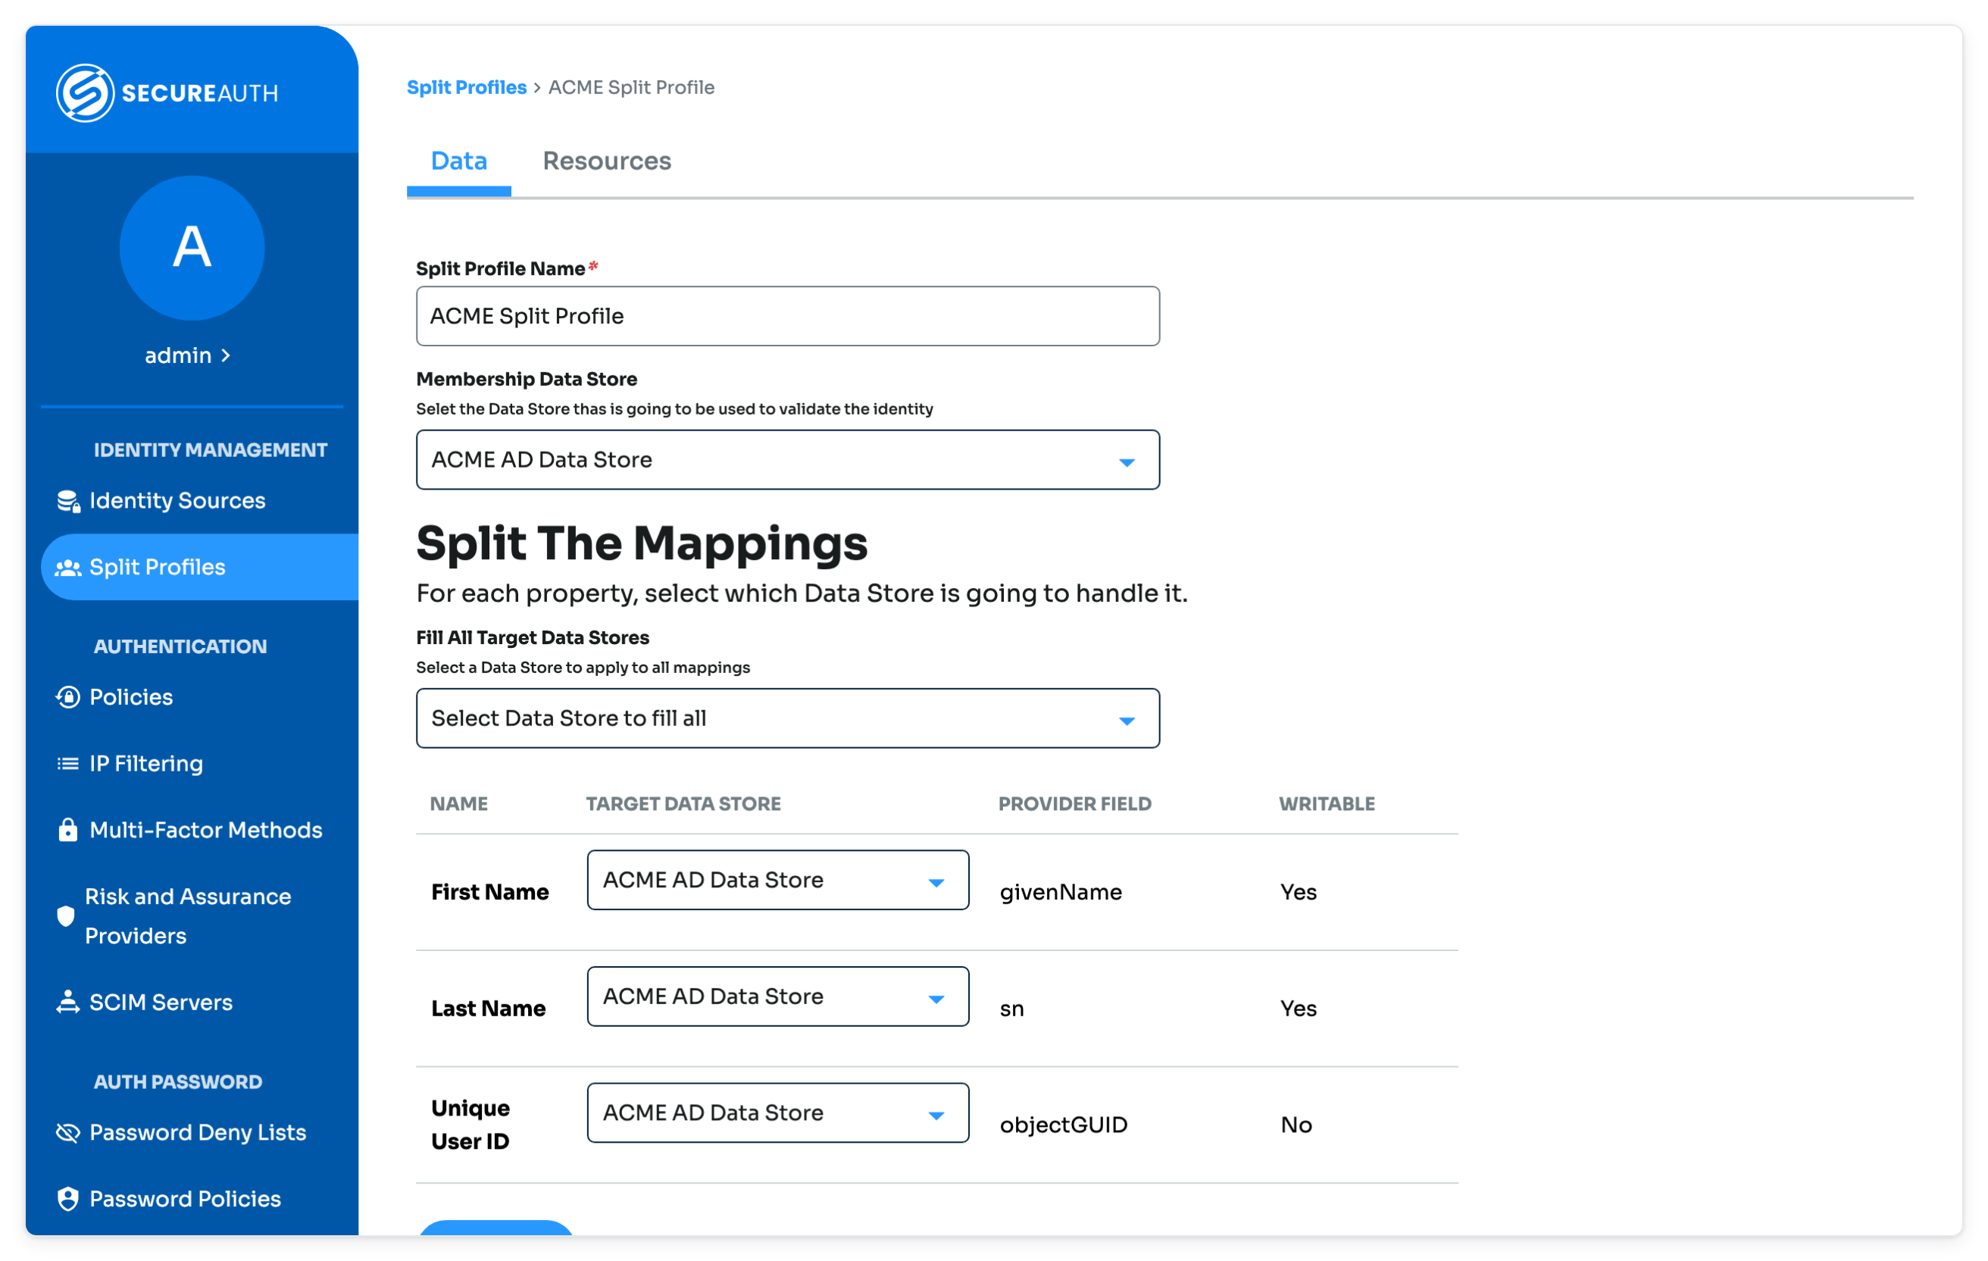1988x1261 pixels.
Task: Click the Writable Yes value for givenName
Action: 1299,892
